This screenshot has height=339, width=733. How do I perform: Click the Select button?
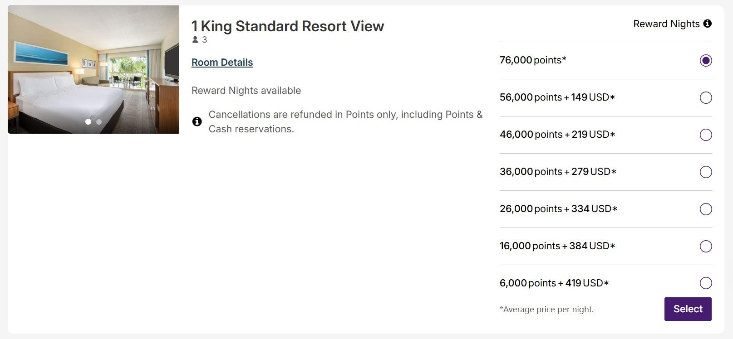[688, 309]
